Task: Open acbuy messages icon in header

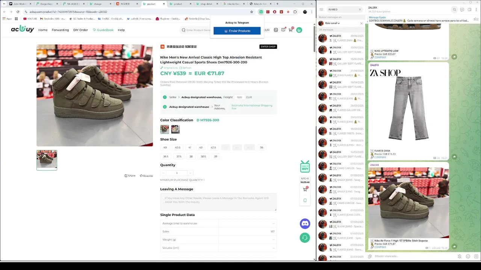Action: click(283, 30)
